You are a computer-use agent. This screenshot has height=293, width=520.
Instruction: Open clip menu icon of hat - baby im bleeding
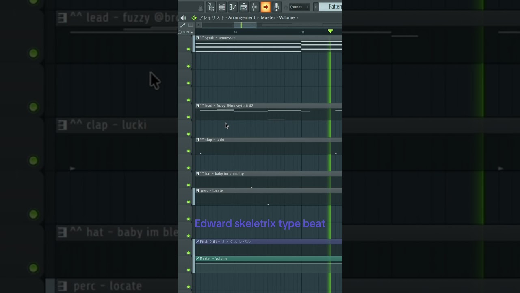coord(198,174)
